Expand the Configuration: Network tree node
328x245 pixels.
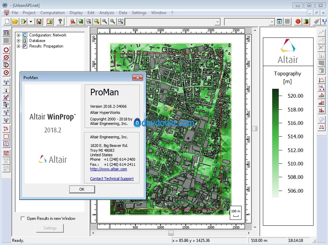point(18,35)
